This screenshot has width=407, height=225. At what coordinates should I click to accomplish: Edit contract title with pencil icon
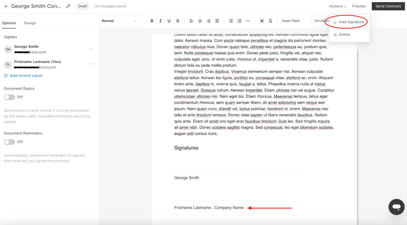68,6
